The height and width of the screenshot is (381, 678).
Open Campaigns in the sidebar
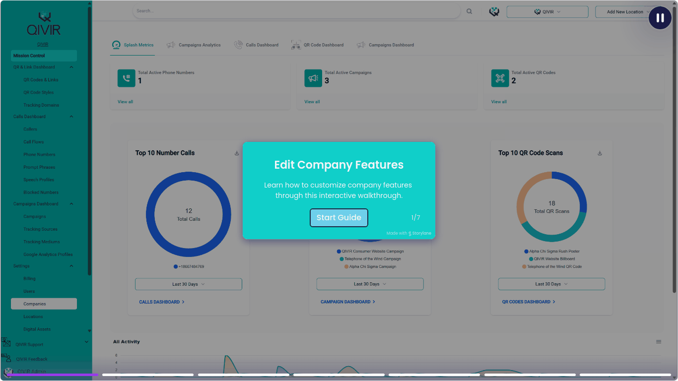[x=35, y=217]
